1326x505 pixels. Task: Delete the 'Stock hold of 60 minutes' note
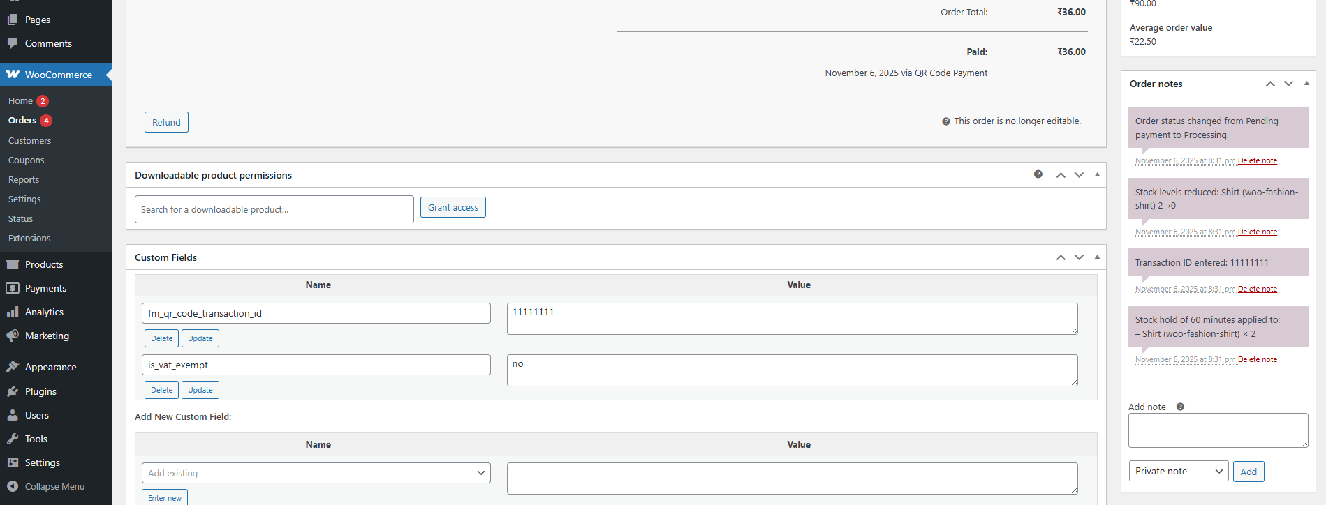tap(1257, 359)
